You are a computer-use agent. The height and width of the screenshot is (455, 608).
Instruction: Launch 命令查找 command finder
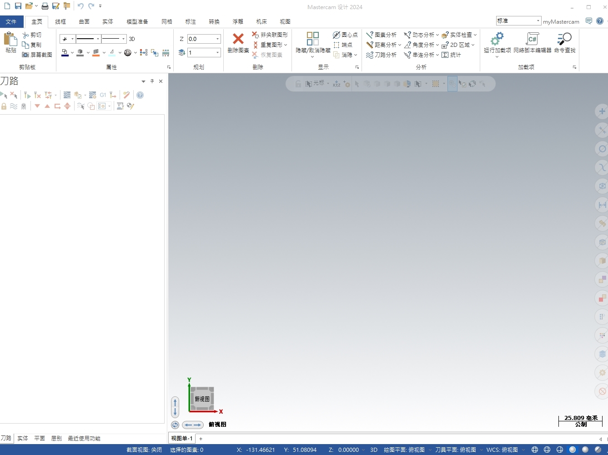pyautogui.click(x=564, y=39)
